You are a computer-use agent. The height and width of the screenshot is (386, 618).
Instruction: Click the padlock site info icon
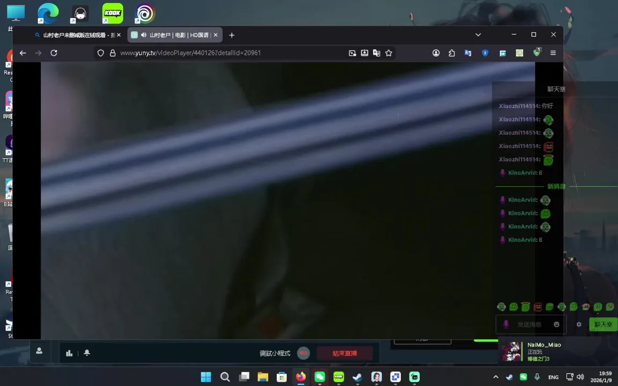click(x=113, y=53)
